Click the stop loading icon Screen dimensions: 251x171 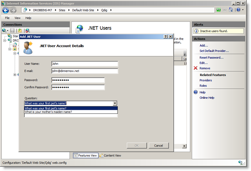click(x=225, y=10)
